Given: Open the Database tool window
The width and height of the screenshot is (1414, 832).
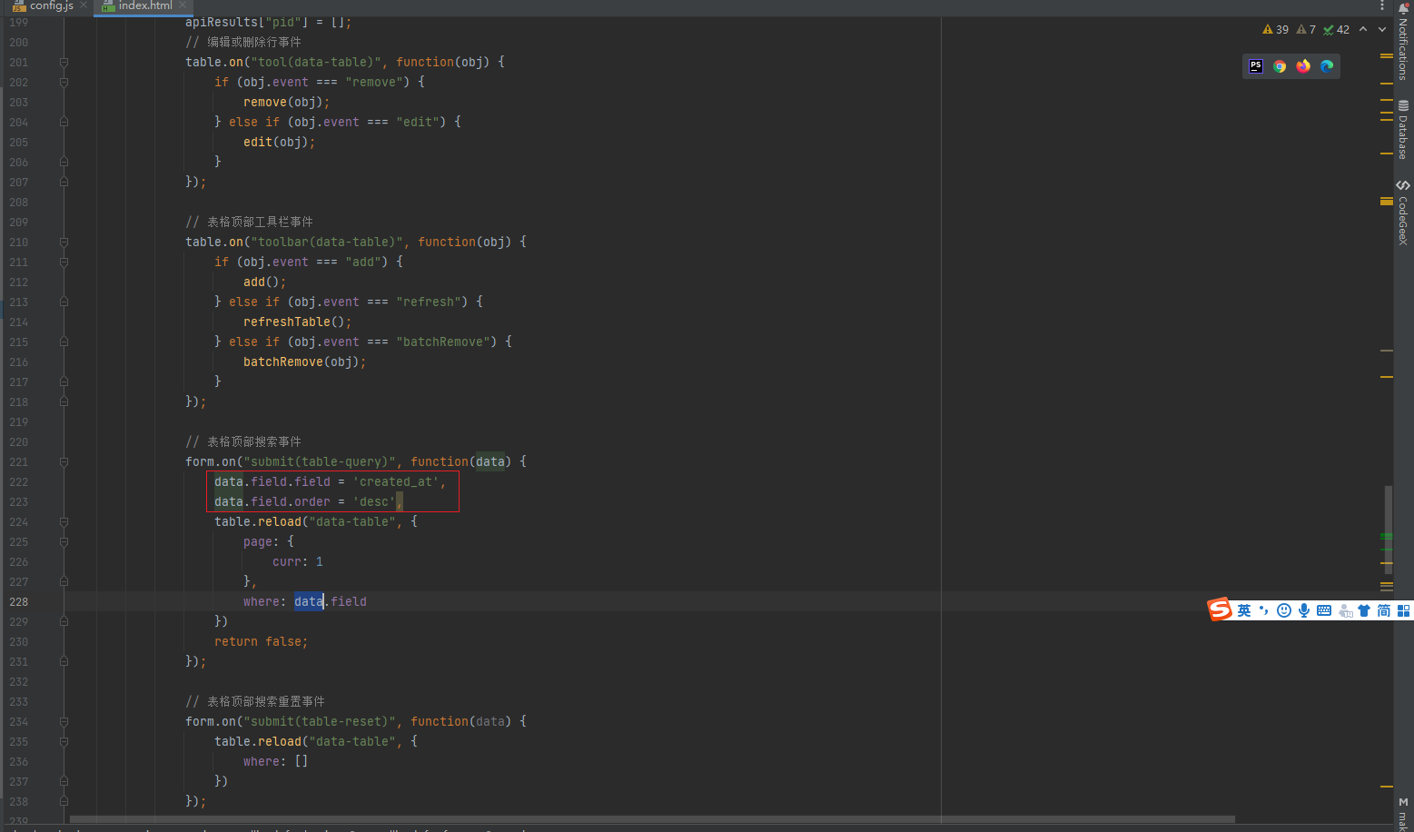Looking at the screenshot, I should point(1403,129).
